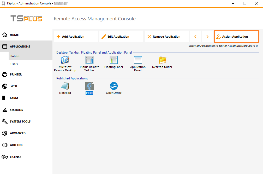The height and width of the screenshot is (174, 263).
Task: Go to the Printer section
Action: pos(16,74)
